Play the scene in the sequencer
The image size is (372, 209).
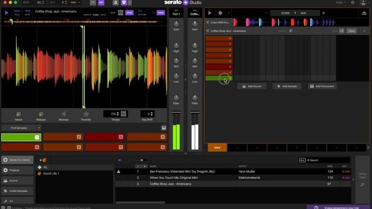point(210,13)
